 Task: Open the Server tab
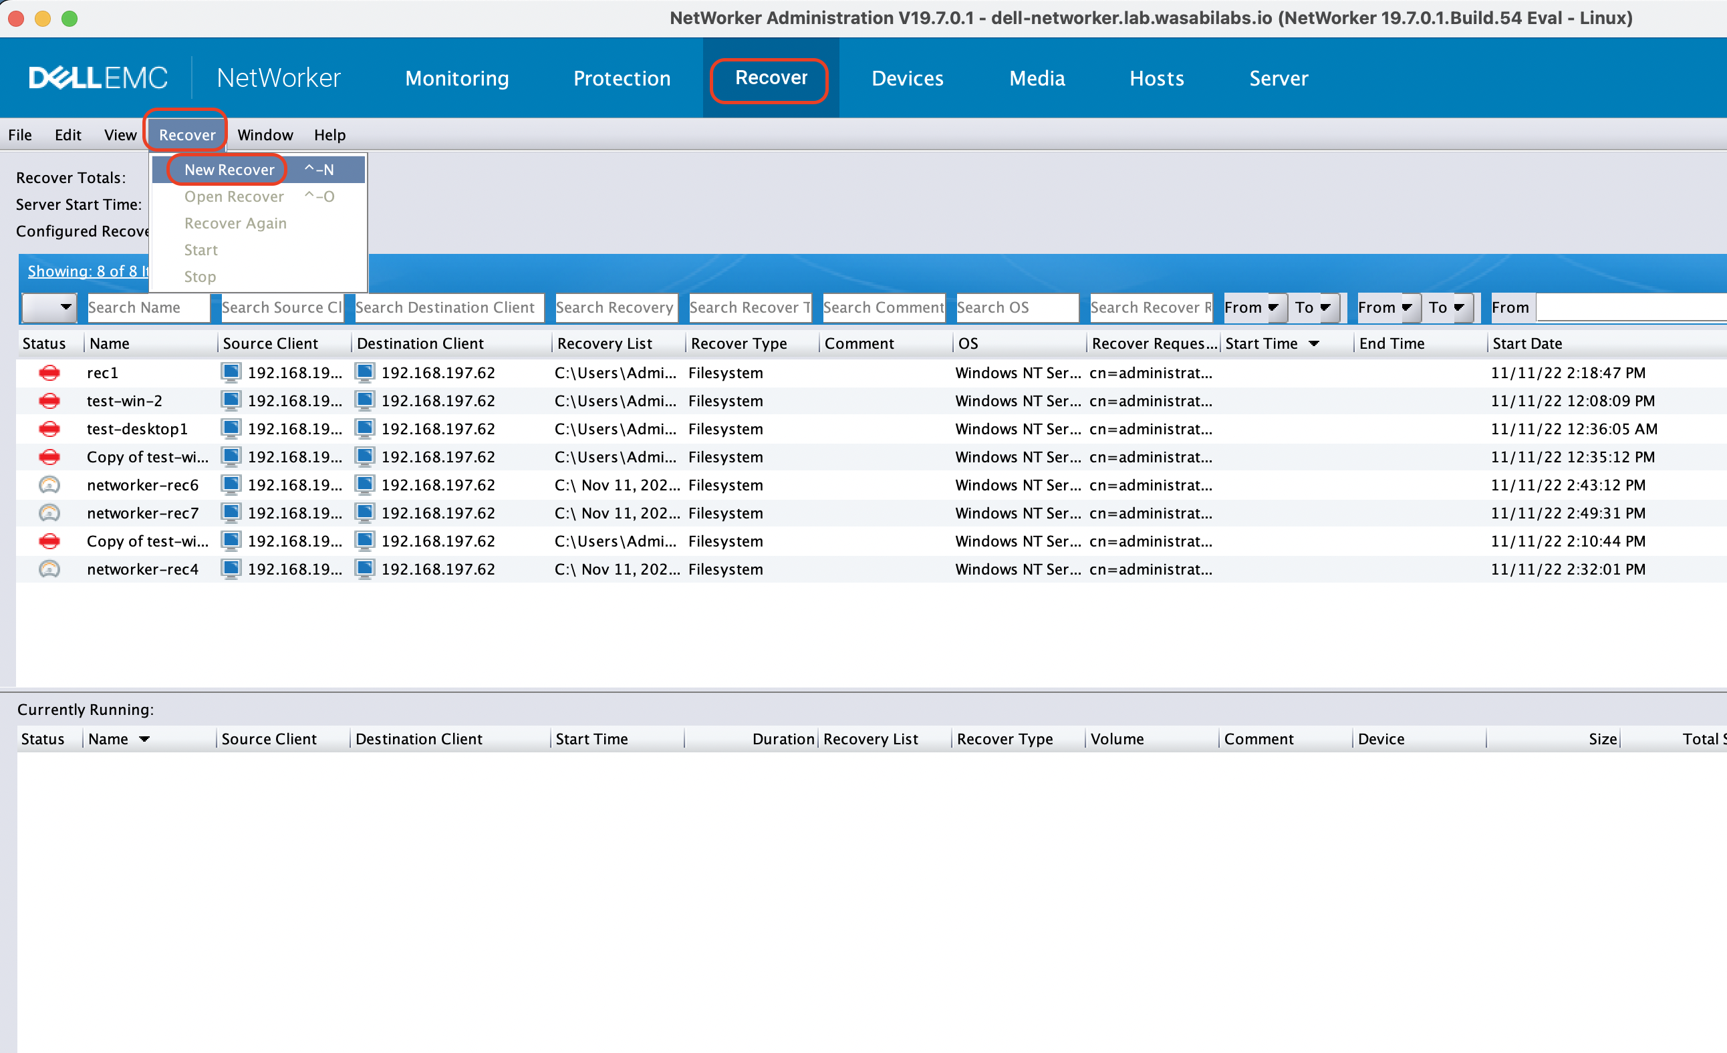click(1279, 78)
